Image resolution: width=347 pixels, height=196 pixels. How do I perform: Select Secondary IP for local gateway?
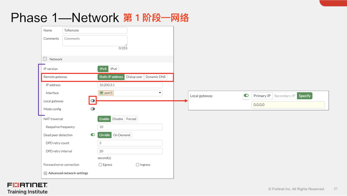tap(285, 96)
